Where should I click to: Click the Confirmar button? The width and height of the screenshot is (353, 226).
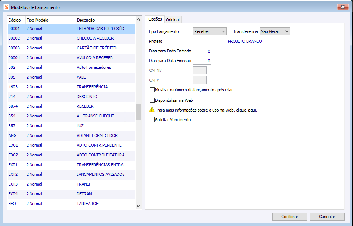click(x=290, y=217)
